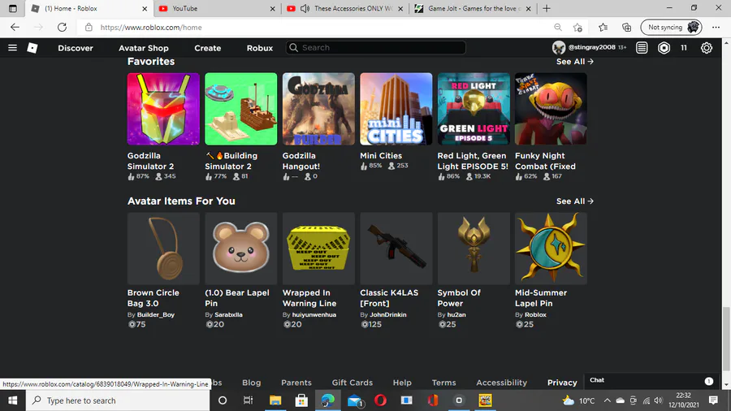Screen dimensions: 731x411
Task: Switch to These Accessories ONLY tab
Action: click(345, 8)
